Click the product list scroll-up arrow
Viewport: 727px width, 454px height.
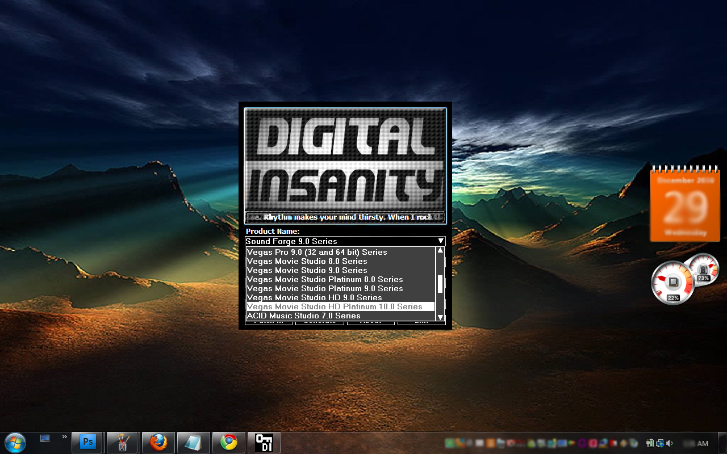(x=440, y=250)
